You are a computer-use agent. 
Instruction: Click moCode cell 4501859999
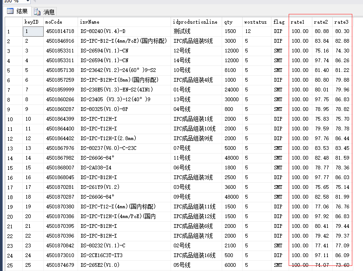60,90
